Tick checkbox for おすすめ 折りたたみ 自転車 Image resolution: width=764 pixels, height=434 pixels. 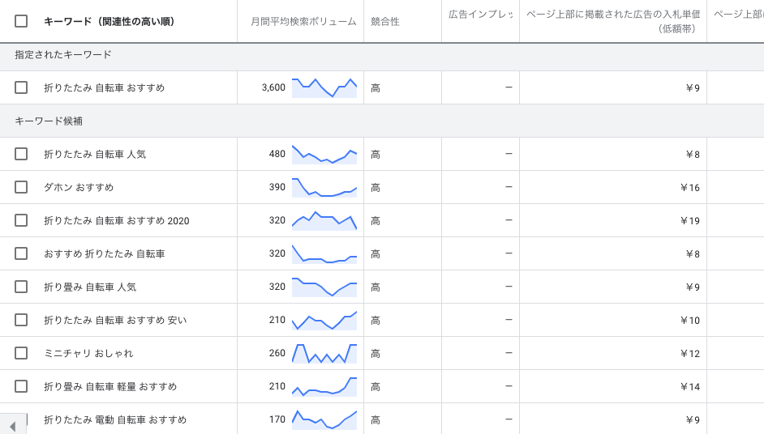tap(21, 253)
